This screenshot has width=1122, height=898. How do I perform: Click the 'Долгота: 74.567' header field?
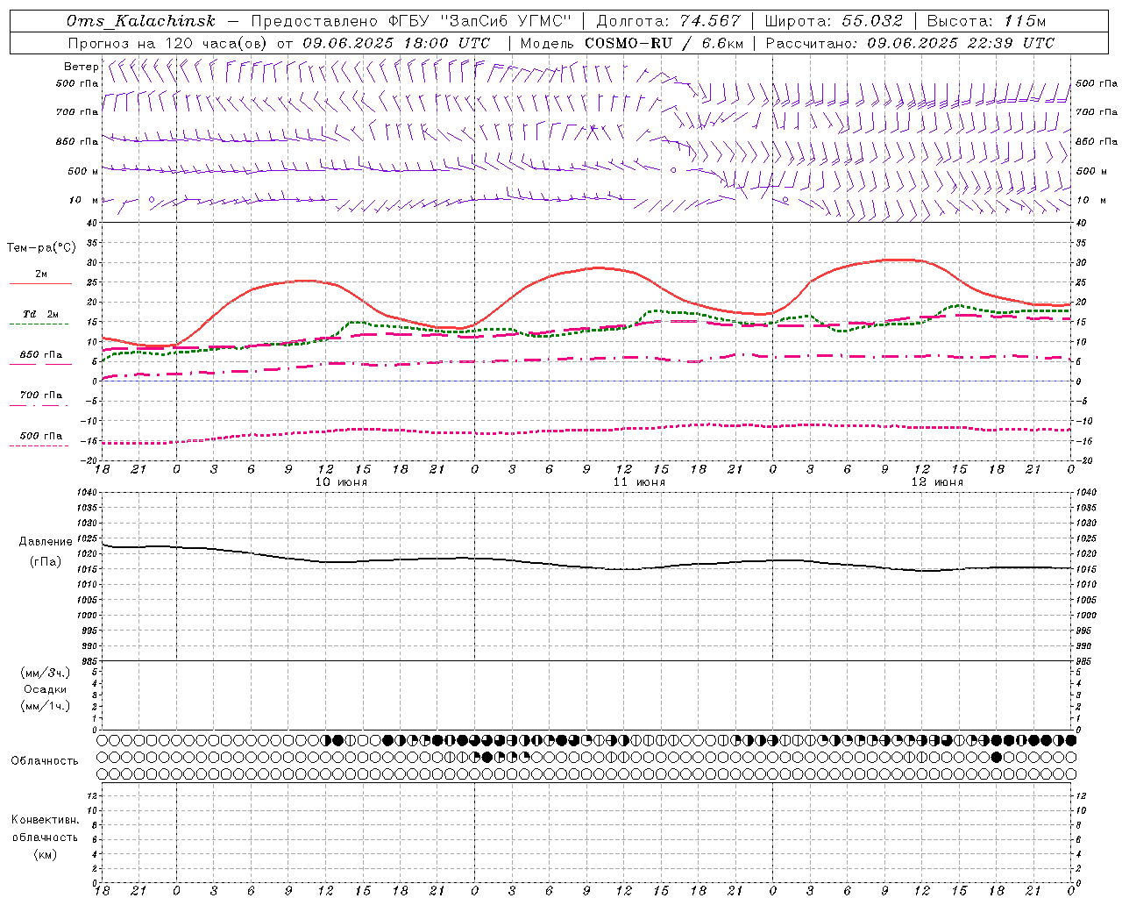(668, 22)
